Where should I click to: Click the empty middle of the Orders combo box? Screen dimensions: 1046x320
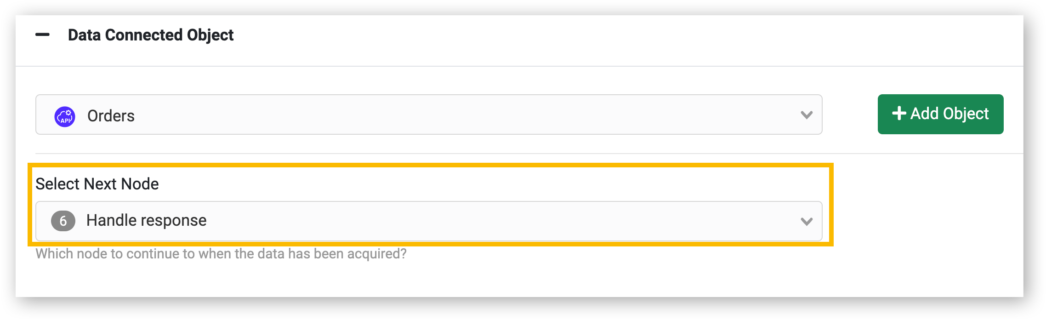(x=460, y=115)
